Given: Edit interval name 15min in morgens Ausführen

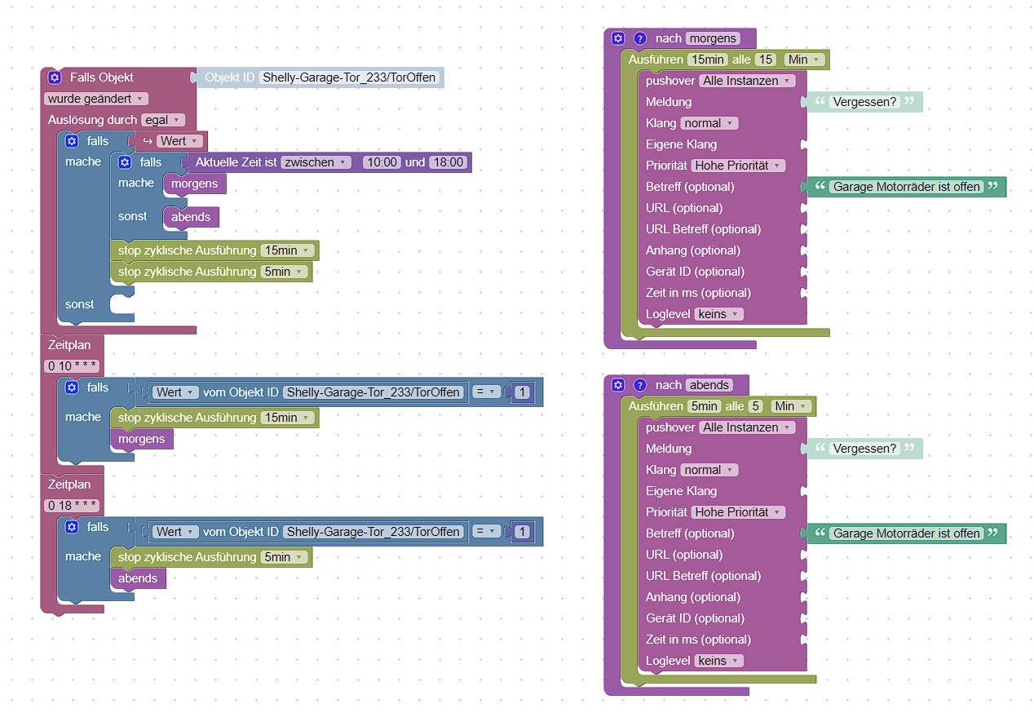Looking at the screenshot, I should tap(707, 60).
